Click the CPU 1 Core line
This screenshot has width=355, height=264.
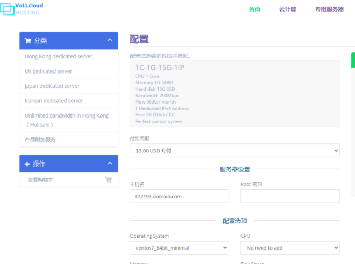(x=147, y=76)
